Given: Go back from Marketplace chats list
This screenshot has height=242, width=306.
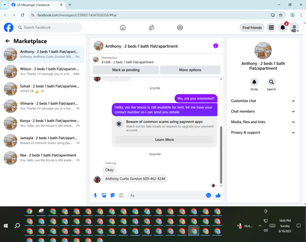Looking at the screenshot, I should (x=8, y=41).
